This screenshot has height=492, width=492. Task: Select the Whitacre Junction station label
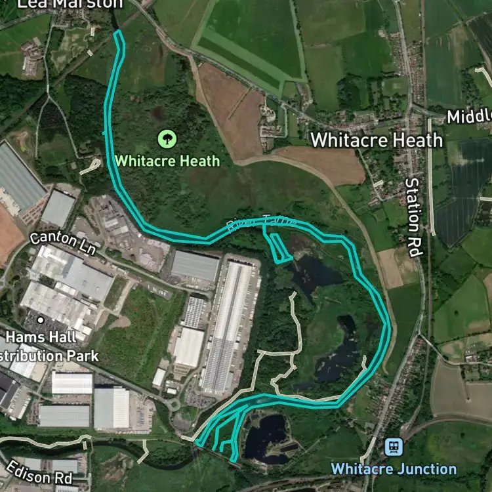click(394, 469)
